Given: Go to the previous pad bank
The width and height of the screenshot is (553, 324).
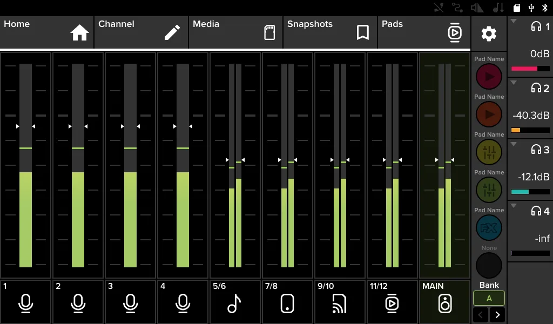Looking at the screenshot, I should point(480,314).
